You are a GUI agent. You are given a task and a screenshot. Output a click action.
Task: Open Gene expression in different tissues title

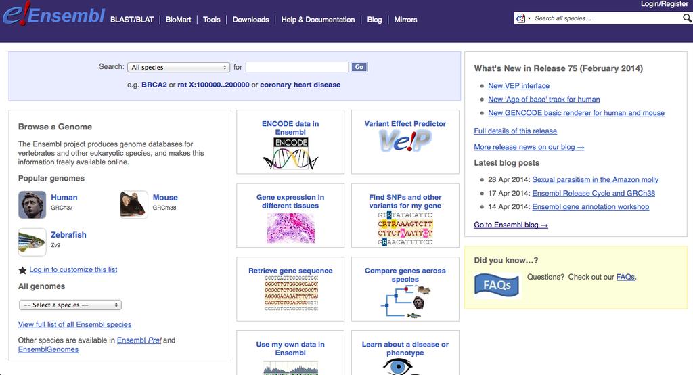tap(290, 201)
